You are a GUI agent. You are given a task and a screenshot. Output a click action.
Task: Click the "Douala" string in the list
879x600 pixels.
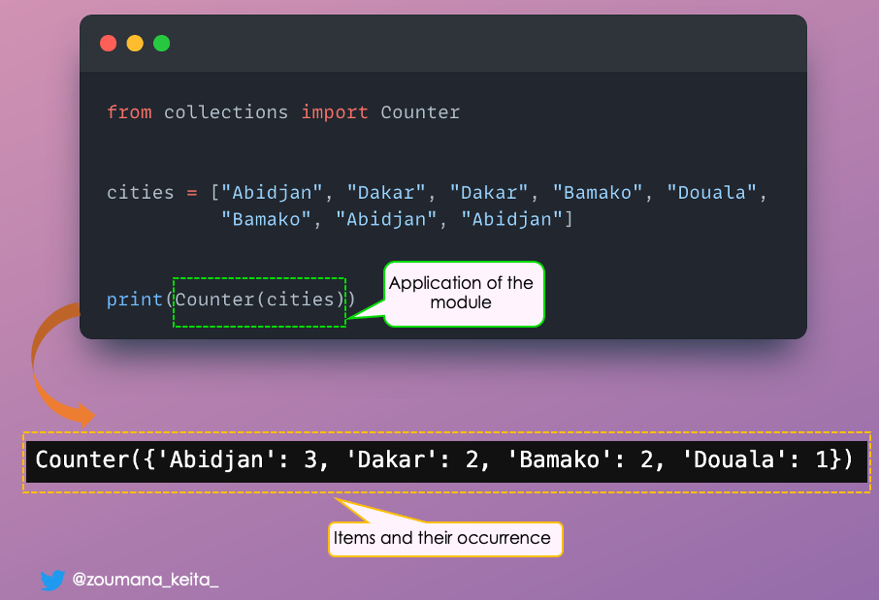click(711, 192)
